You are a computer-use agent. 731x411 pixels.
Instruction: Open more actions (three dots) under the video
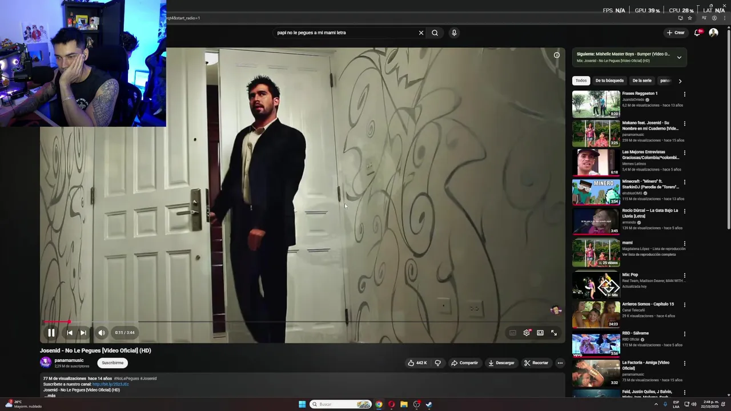560,363
